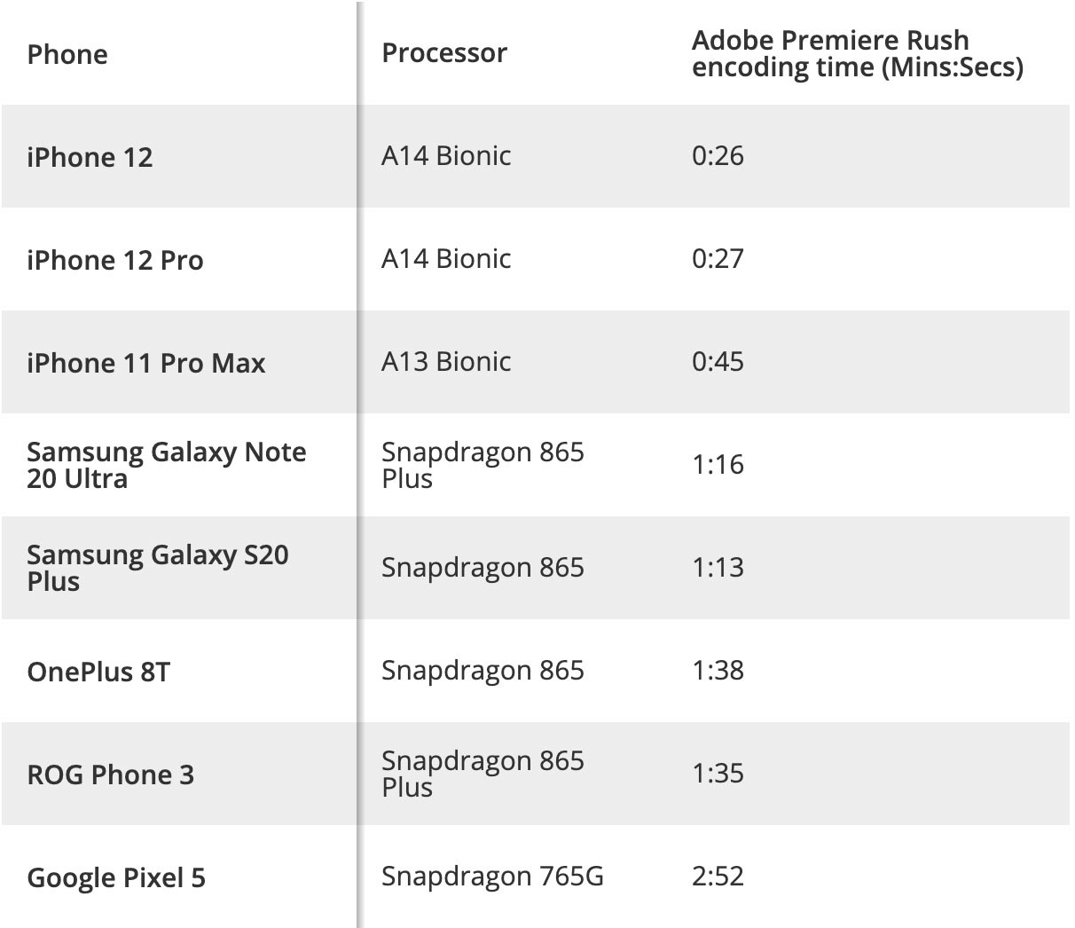Select the 2:52 encoding time value
Viewport: 1075px width, 928px height.
tap(718, 876)
